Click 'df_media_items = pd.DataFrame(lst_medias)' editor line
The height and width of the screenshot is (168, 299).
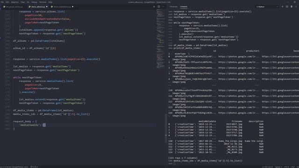[x=43, y=110]
